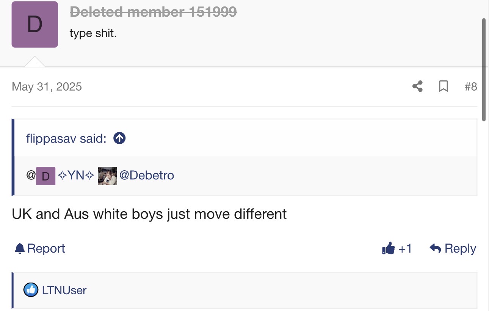Follow the 'flippasav said:' quote link
The image size is (489, 311).
point(66,138)
